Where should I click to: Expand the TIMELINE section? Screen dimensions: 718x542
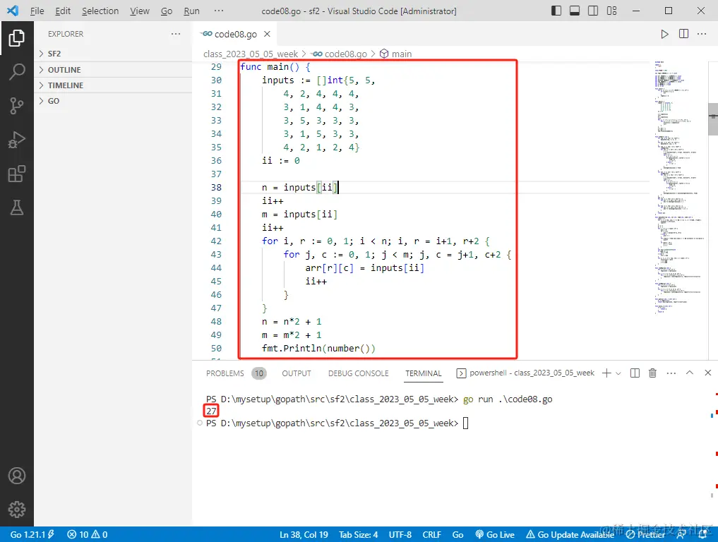click(x=113, y=85)
